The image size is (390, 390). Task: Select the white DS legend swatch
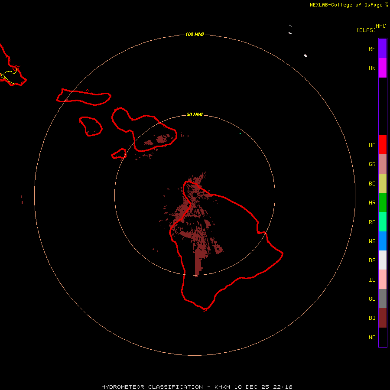click(383, 260)
